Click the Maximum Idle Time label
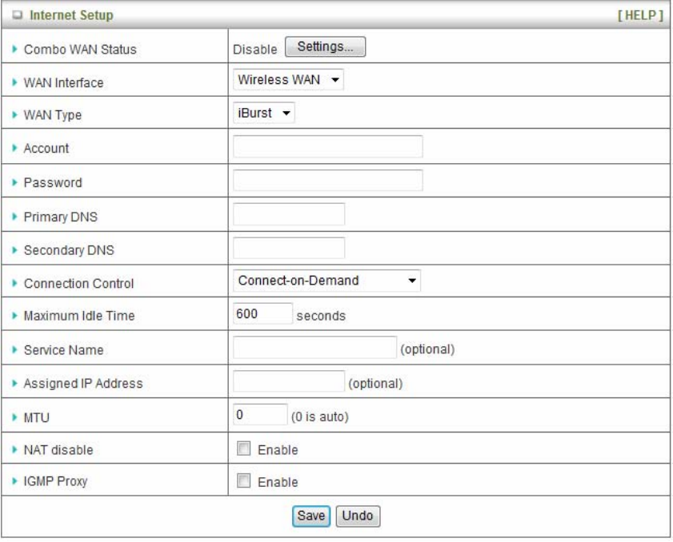Image resolution: width=673 pixels, height=542 pixels. [79, 316]
